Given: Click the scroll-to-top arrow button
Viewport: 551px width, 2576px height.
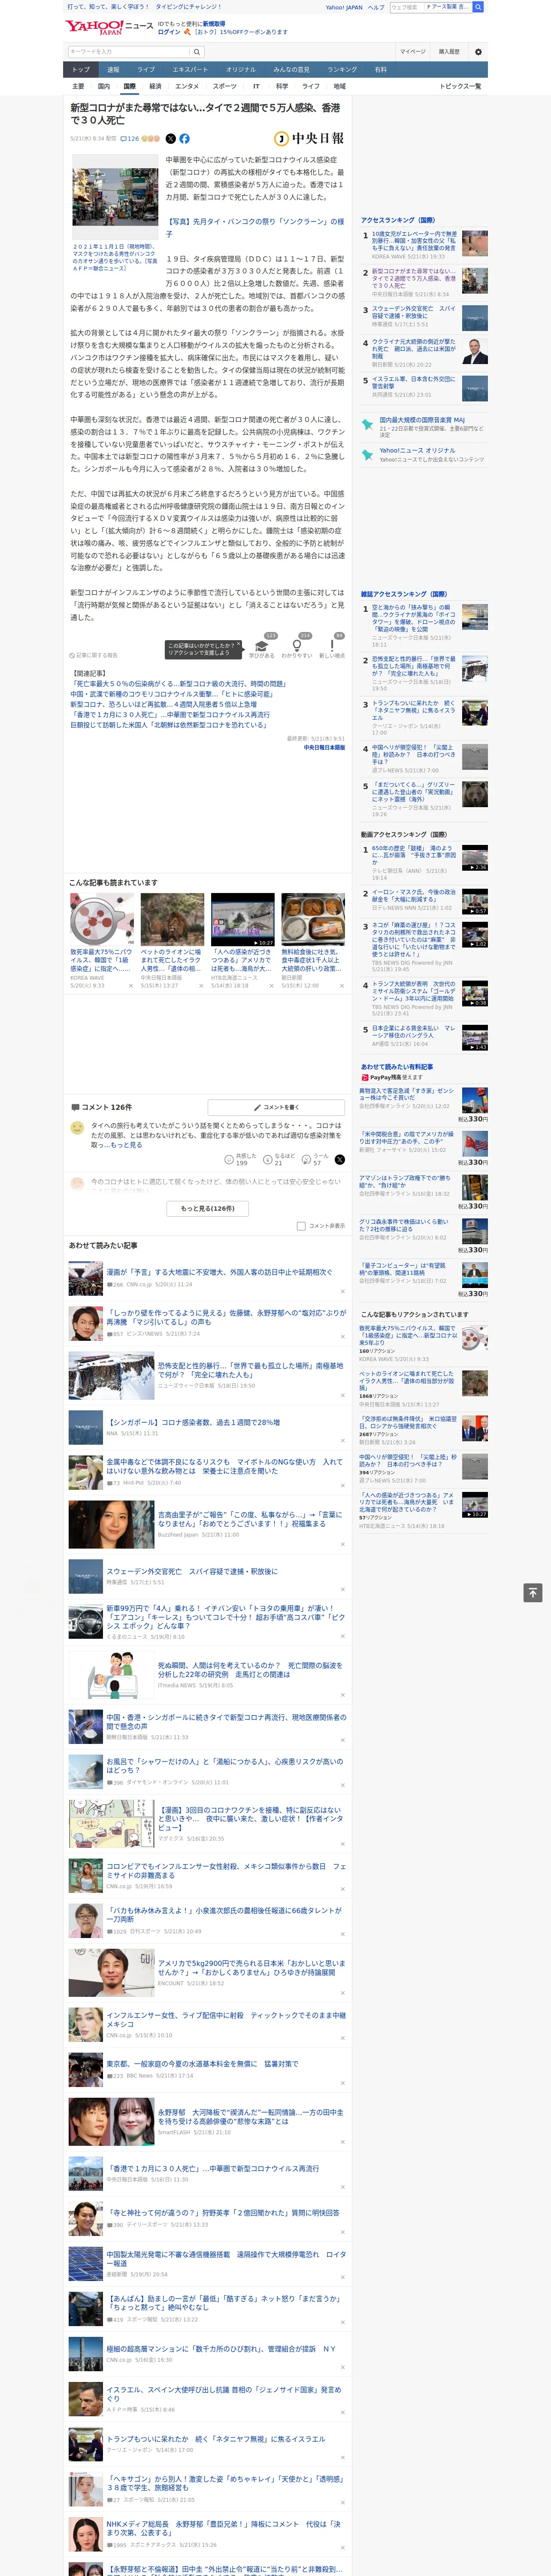Looking at the screenshot, I should pyautogui.click(x=533, y=1593).
